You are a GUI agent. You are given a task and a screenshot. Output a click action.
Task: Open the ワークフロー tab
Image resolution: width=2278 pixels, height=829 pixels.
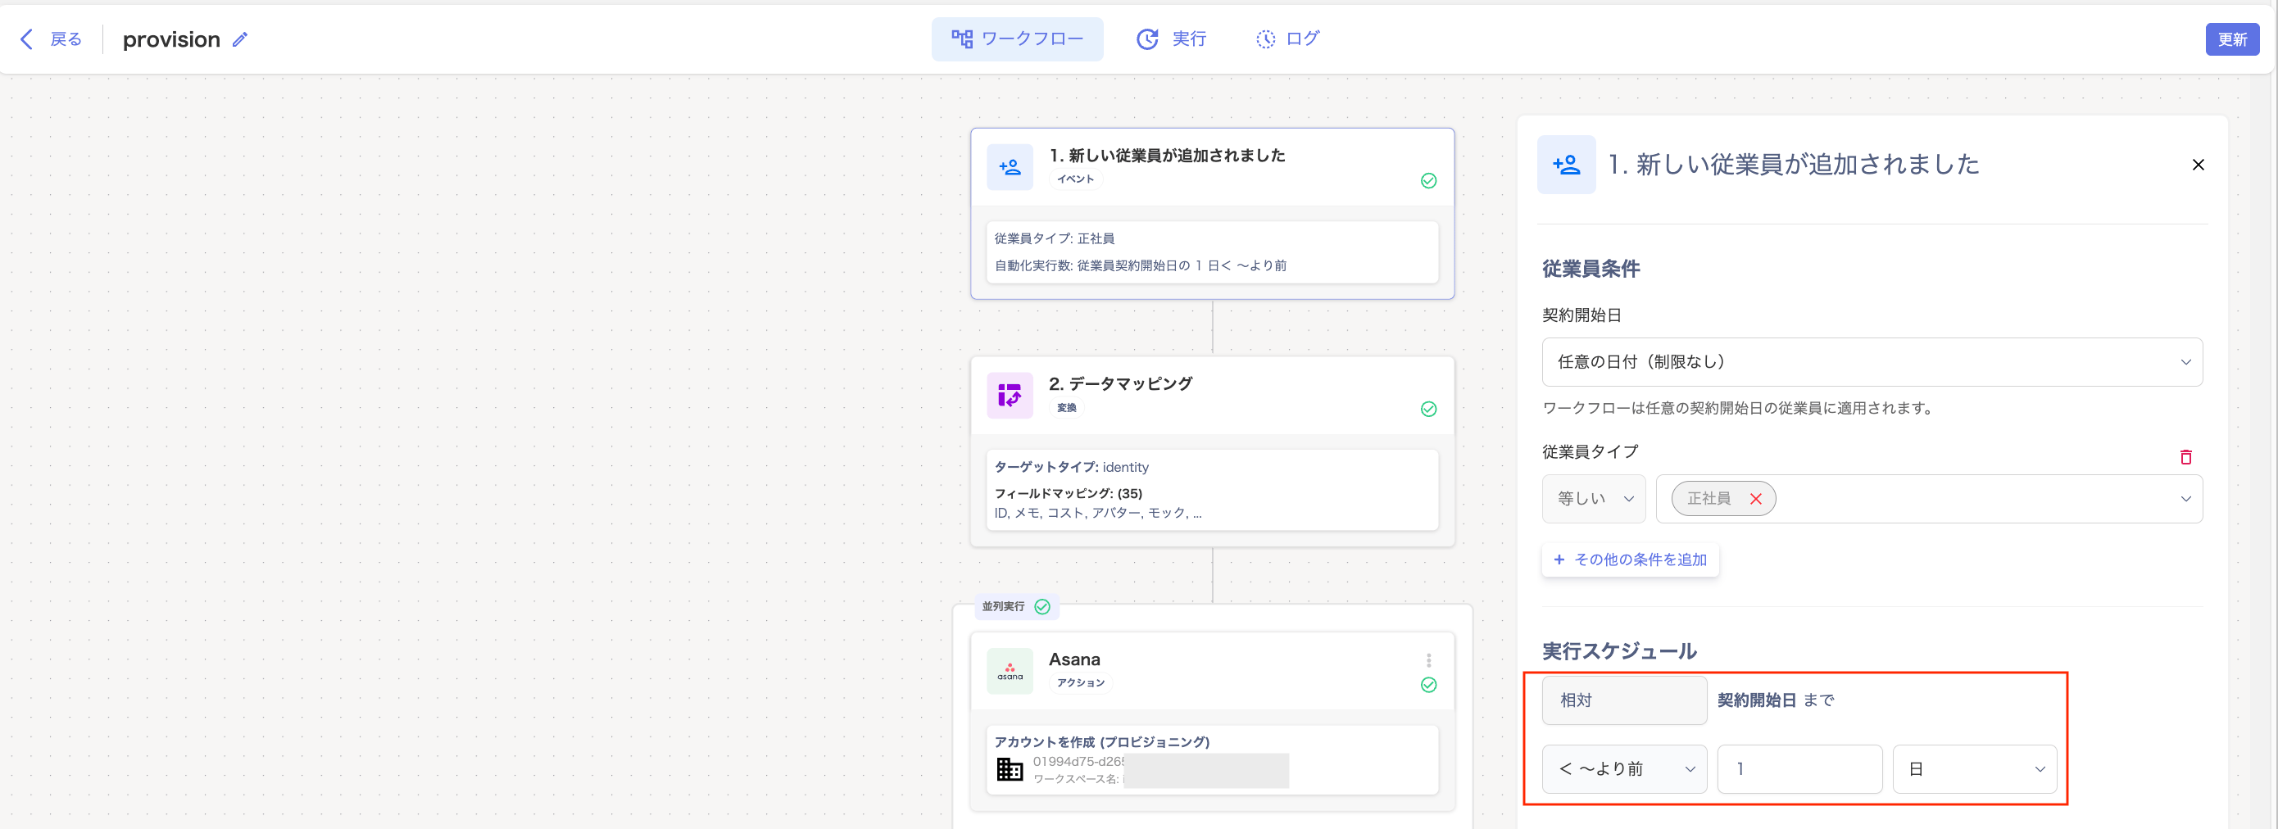[x=1017, y=39]
